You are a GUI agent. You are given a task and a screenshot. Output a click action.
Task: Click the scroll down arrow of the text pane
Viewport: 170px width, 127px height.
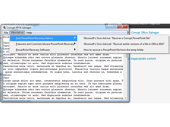(x=126, y=98)
